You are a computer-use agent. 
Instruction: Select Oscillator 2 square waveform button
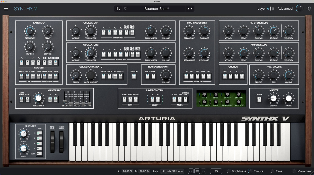coord(115,54)
